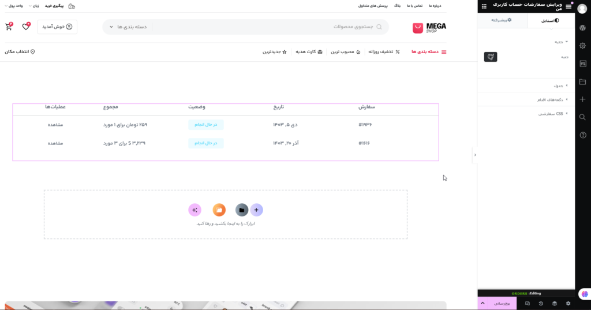The image size is (591, 310).
Task: Open the template library folder button
Action: click(x=242, y=210)
